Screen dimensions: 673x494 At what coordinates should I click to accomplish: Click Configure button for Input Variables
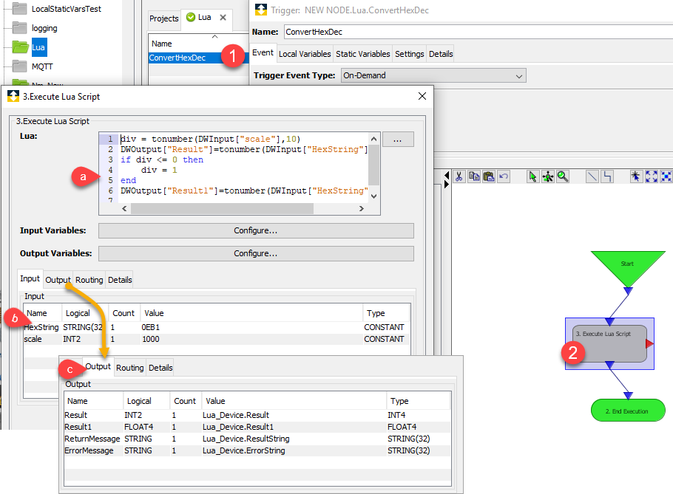pos(256,230)
